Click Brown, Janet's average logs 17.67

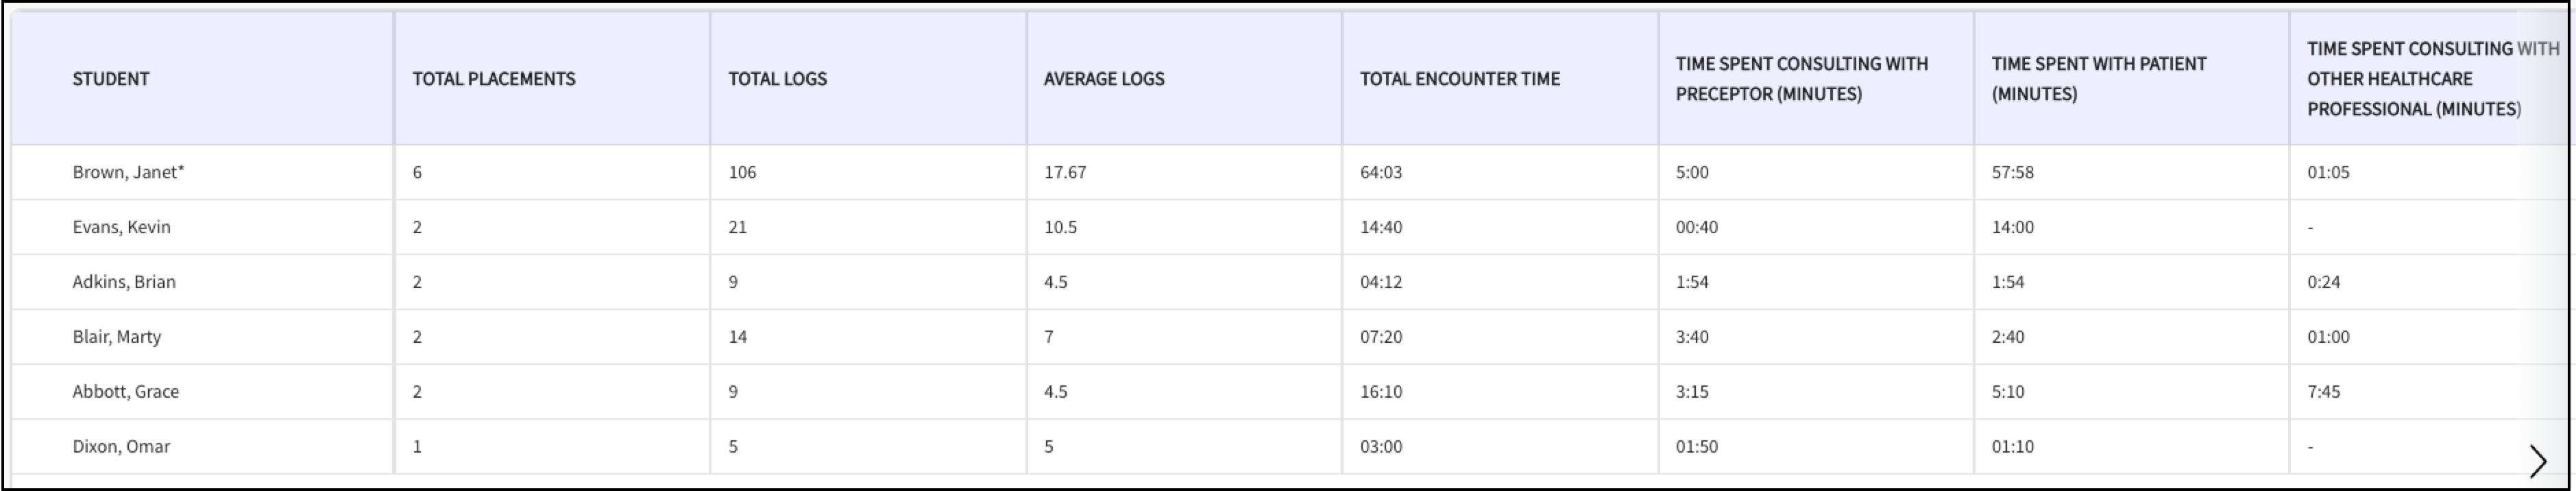tap(1064, 172)
